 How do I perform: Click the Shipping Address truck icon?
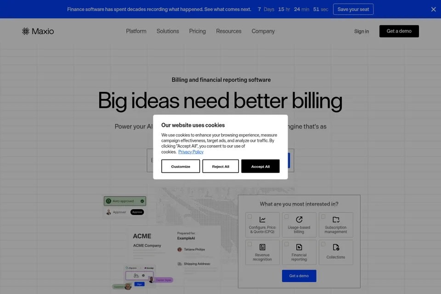click(180, 264)
